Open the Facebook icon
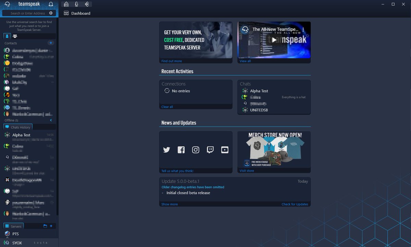Viewport: 411px width, 247px height. pyautogui.click(x=181, y=150)
